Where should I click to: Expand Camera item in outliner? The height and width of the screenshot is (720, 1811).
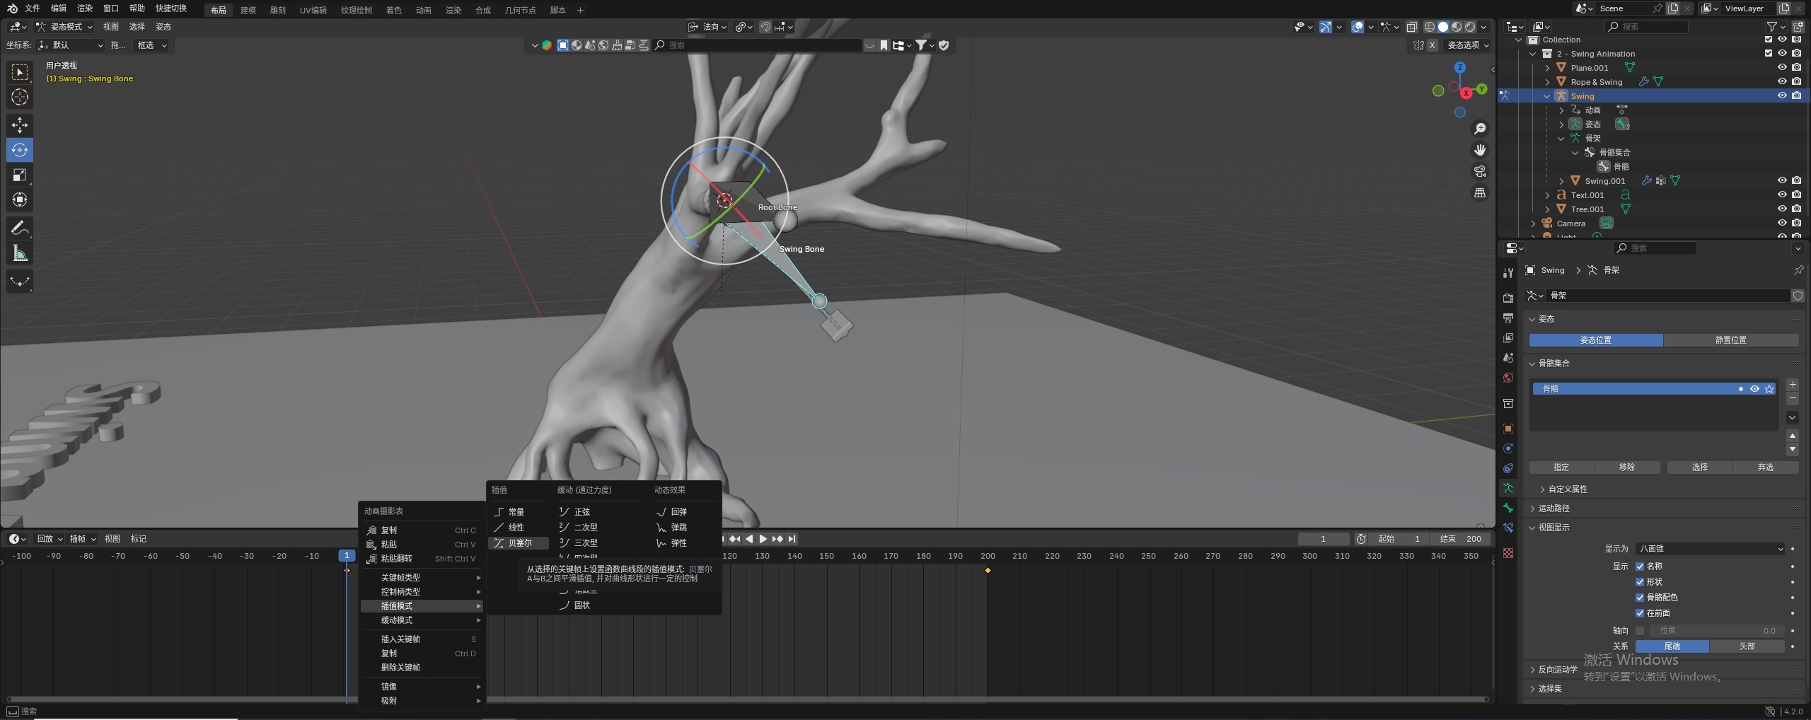1533,223
